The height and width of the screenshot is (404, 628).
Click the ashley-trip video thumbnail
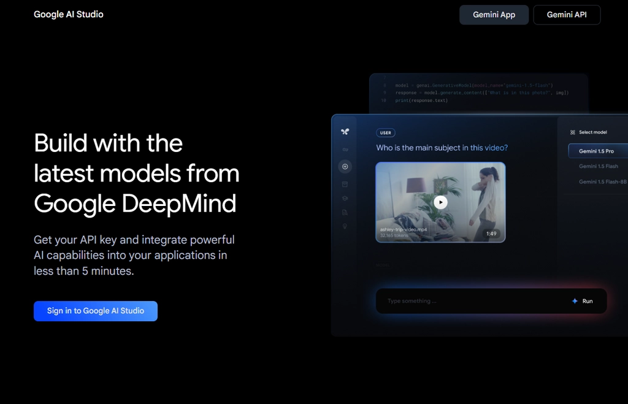click(x=440, y=202)
